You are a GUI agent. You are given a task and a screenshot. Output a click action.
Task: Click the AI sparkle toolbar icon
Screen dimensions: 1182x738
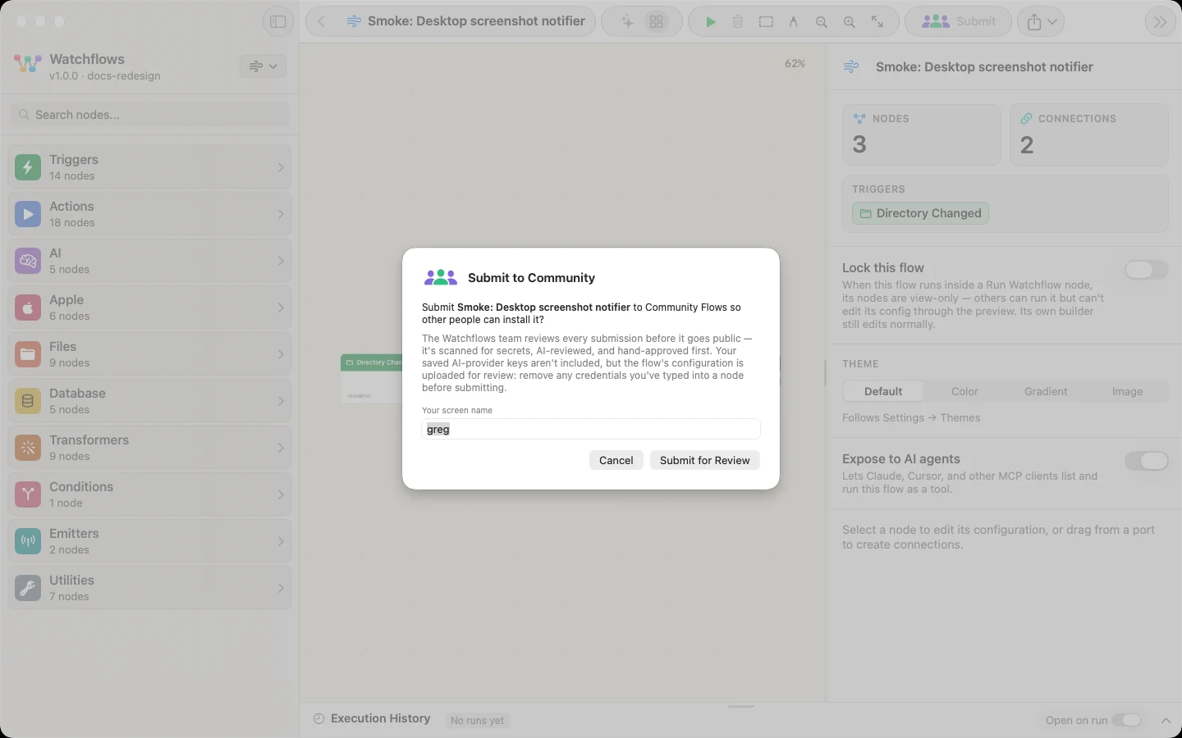(627, 22)
